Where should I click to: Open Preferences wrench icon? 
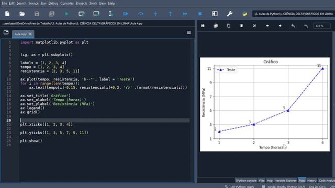pyautogui.click(x=230, y=14)
